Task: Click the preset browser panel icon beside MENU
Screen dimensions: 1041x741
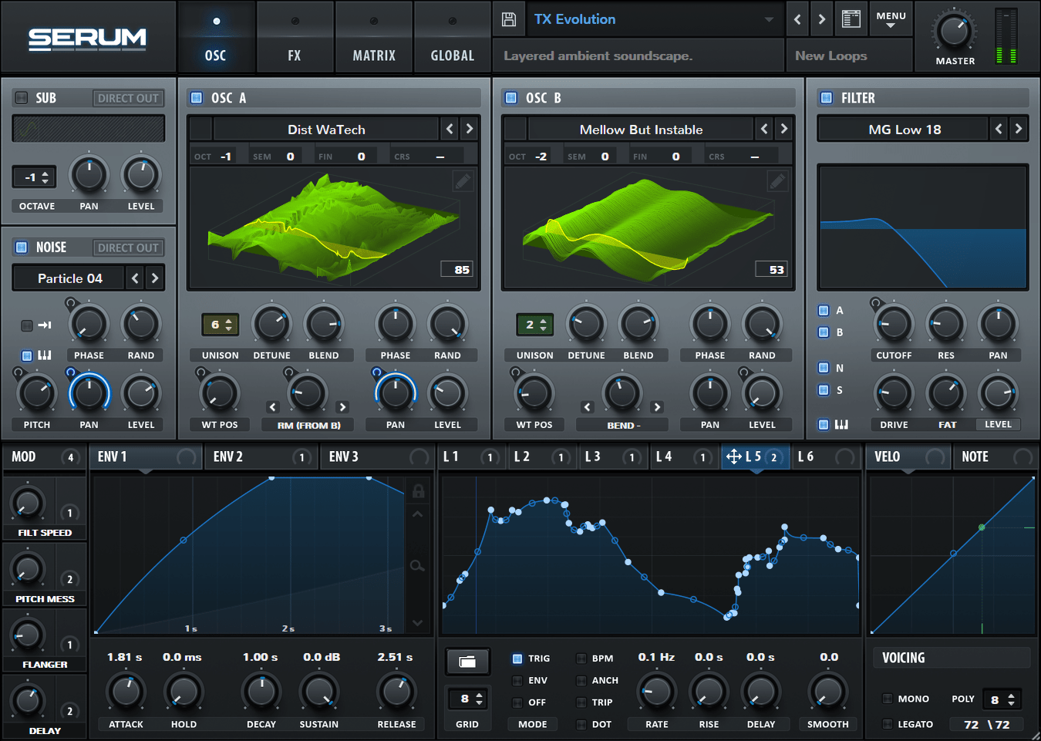Action: [x=851, y=19]
